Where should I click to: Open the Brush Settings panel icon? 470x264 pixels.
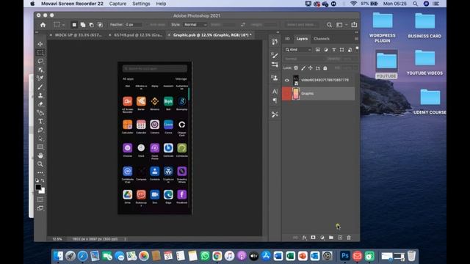pos(275,55)
